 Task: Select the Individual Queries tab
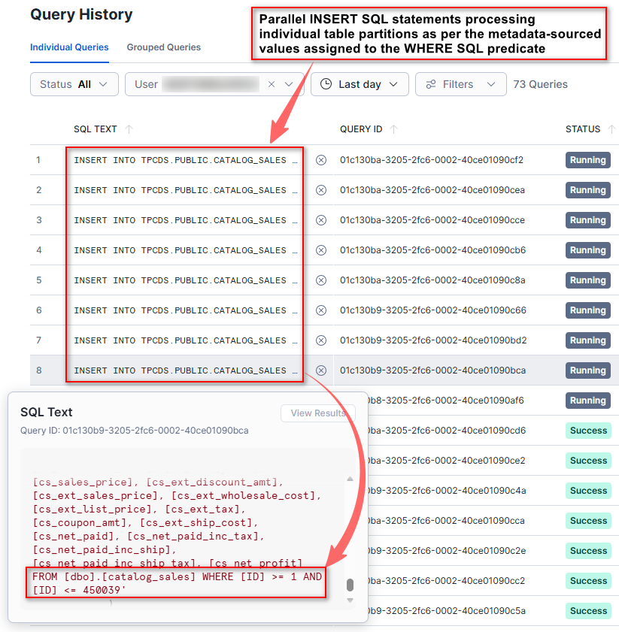click(69, 47)
